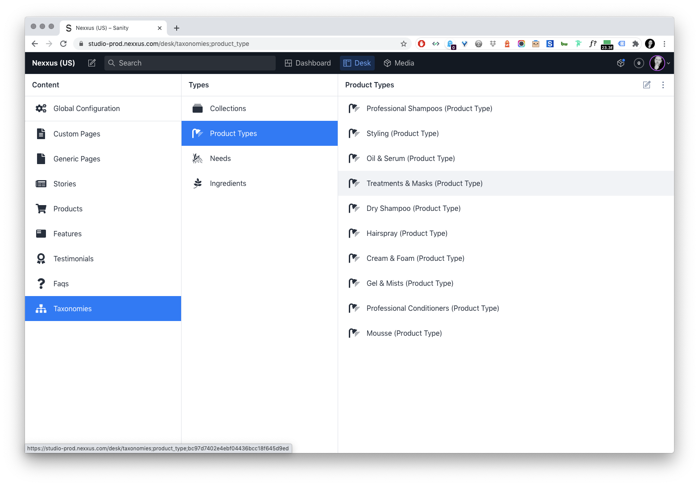This screenshot has width=699, height=486.
Task: Click the Styling (Product Type) row icon
Action: 354,133
